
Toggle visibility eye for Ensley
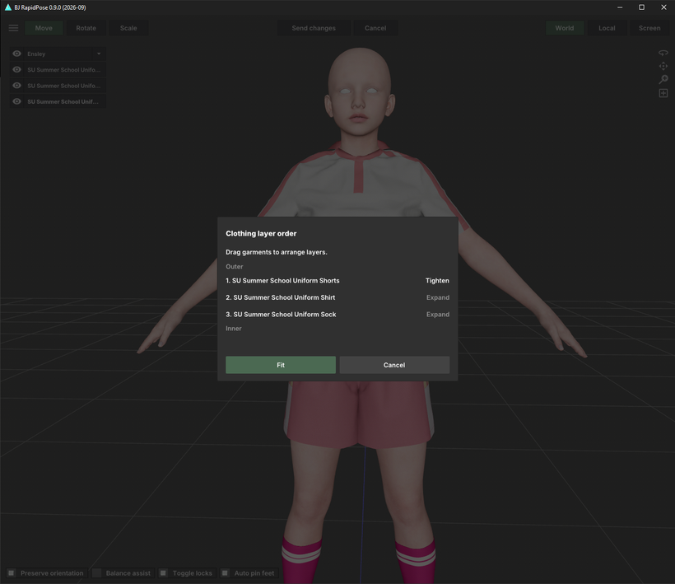pyautogui.click(x=16, y=54)
